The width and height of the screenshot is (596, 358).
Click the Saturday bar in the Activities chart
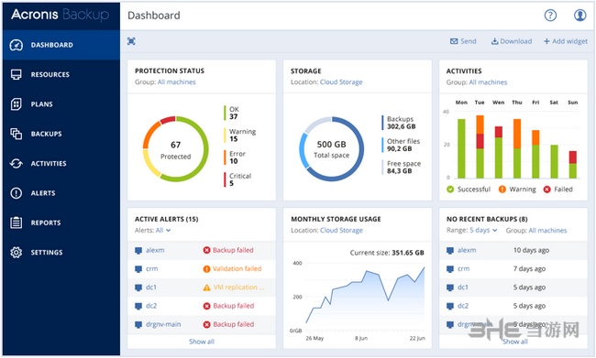point(554,162)
